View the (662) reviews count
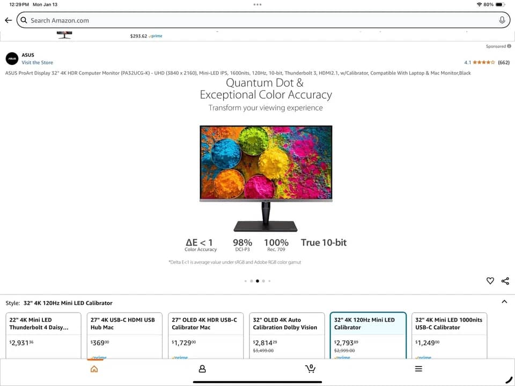The image size is (515, 386). (x=504, y=62)
